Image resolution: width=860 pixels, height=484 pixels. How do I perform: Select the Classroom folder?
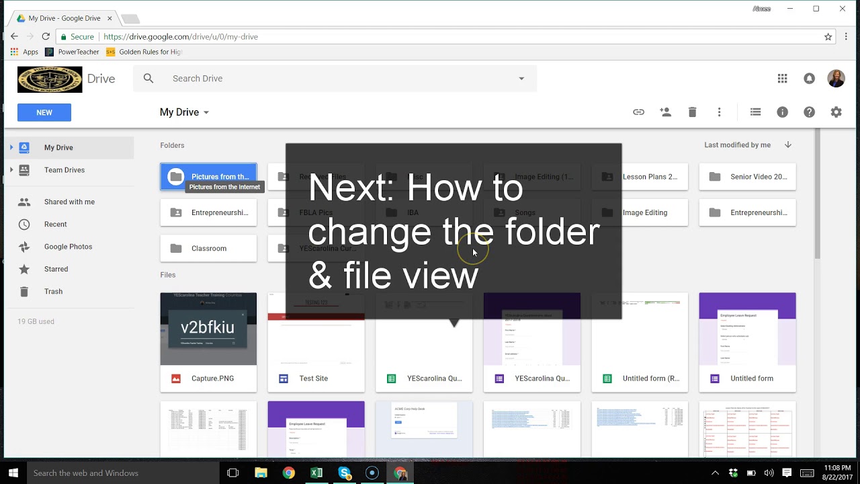click(x=208, y=248)
